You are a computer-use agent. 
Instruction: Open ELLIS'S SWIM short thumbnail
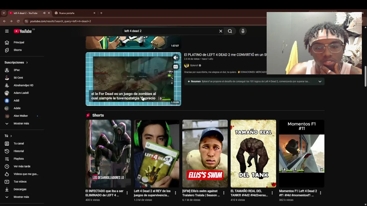(x=205, y=154)
